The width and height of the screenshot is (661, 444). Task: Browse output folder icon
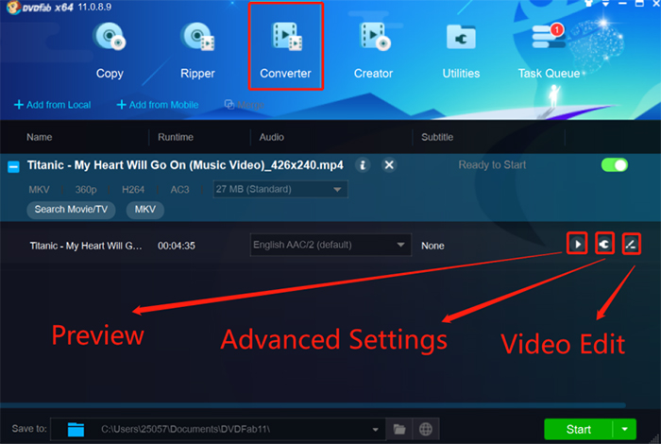pyautogui.click(x=399, y=429)
